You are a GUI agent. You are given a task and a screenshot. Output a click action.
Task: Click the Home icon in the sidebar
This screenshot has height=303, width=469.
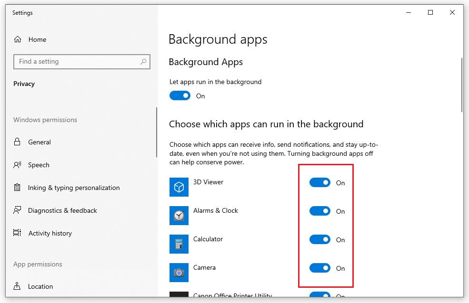click(18, 39)
